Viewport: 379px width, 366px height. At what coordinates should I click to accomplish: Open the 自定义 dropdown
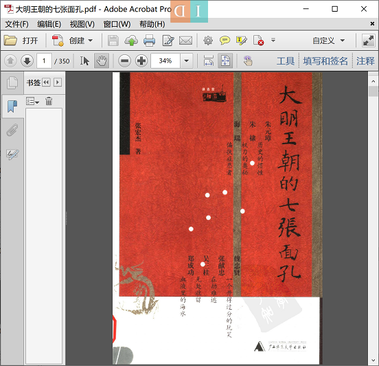329,41
